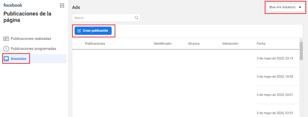Select the row dated 3 de mayo de 2020, 03:51
The height and width of the screenshot is (117, 308).
tap(186, 110)
